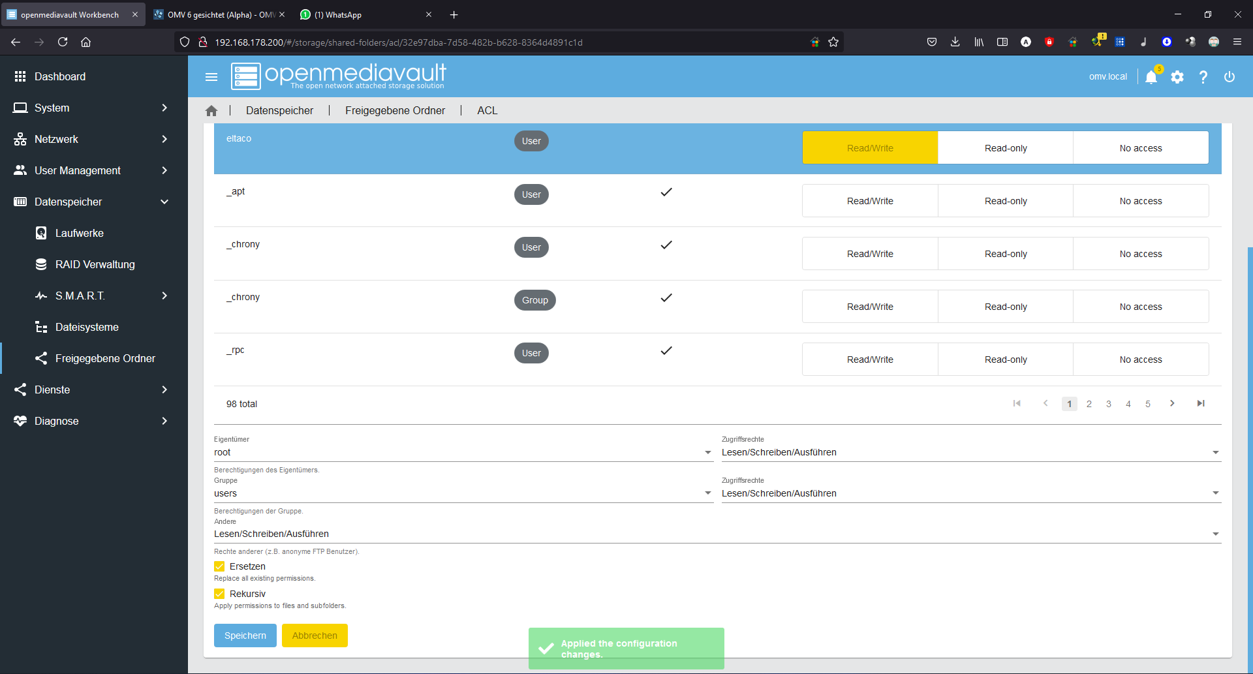1253x674 pixels.
Task: Expand User Management in sidebar
Action: pos(94,170)
